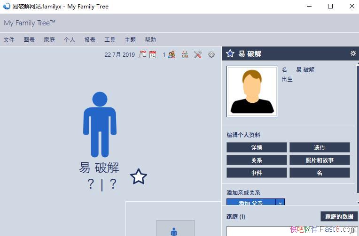Click the profile portrait photo
The height and width of the screenshot is (236, 359).
click(252, 91)
